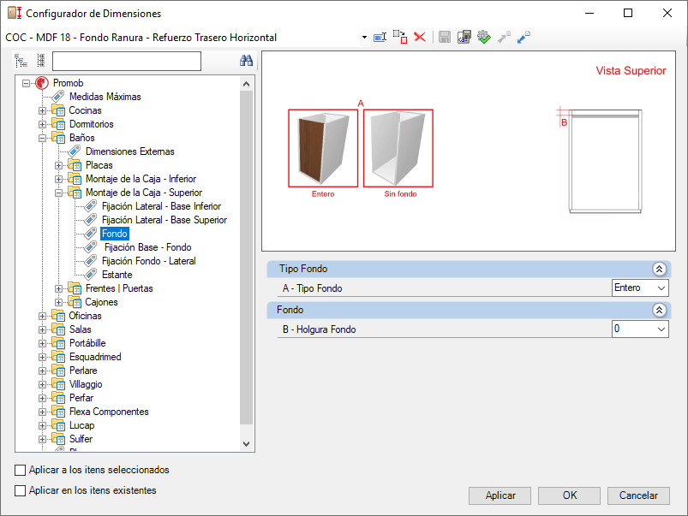Image resolution: width=688 pixels, height=516 pixels.
Task: Click the collapse tree icon beside search box
Action: point(41,61)
